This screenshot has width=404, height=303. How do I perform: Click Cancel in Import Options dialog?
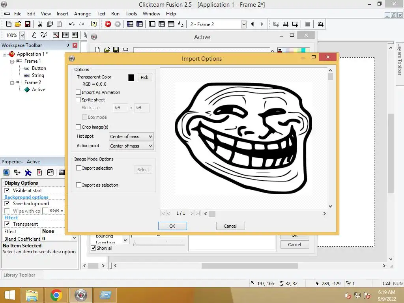click(x=230, y=226)
